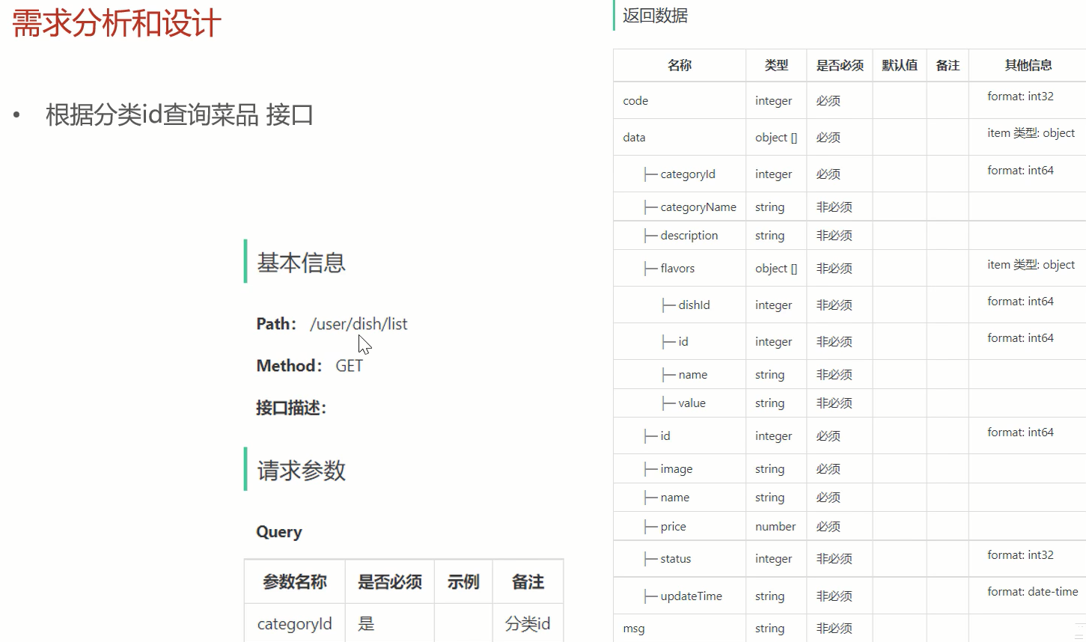Select the price field
This screenshot has height=642, width=1086.
pyautogui.click(x=673, y=527)
